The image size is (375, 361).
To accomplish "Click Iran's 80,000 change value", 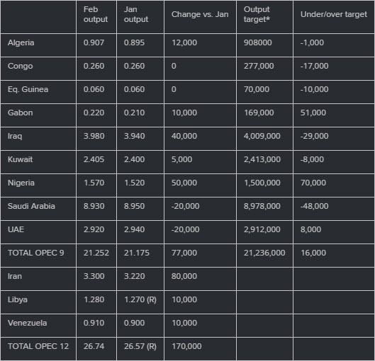I will coord(184,276).
